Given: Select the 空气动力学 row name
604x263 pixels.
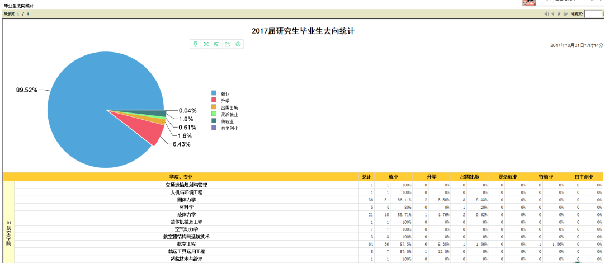Looking at the screenshot, I should [x=186, y=229].
